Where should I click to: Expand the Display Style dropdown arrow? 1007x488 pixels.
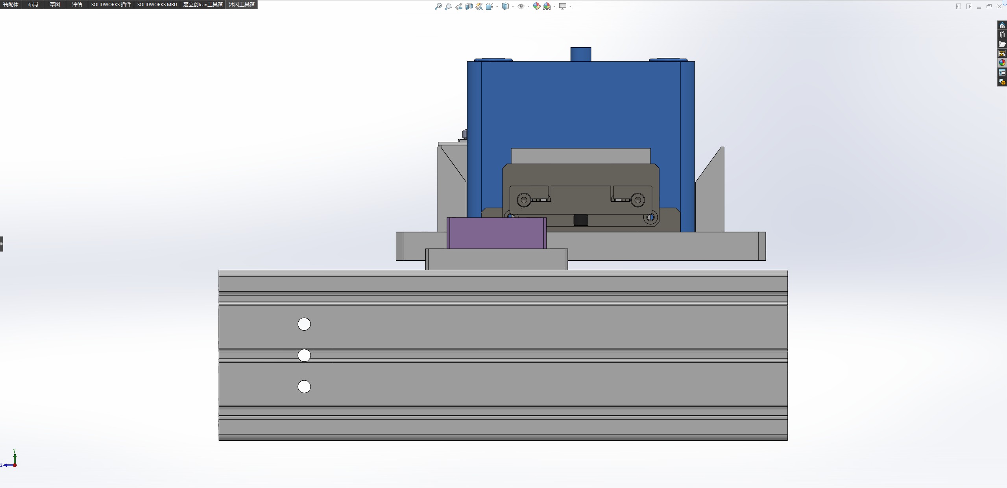(x=513, y=6)
